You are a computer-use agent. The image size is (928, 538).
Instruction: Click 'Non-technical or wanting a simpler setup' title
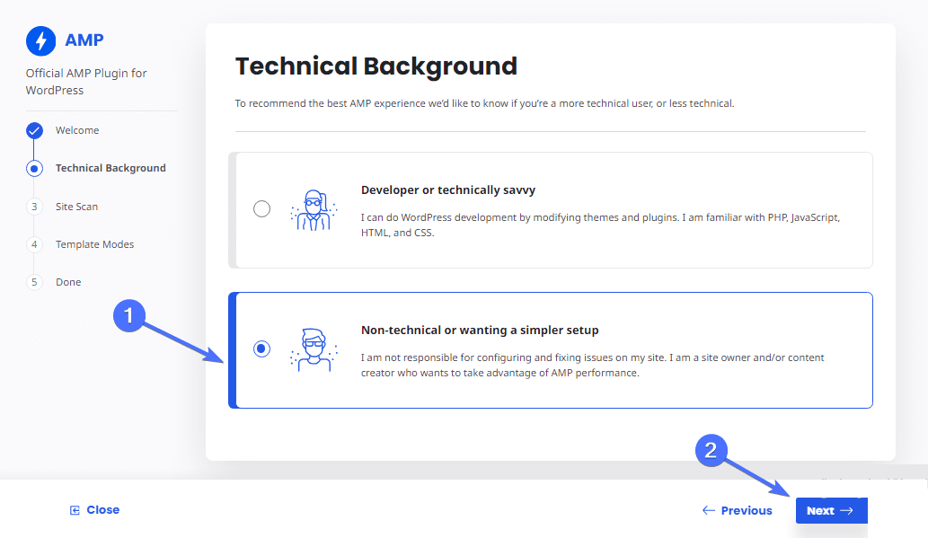480,331
